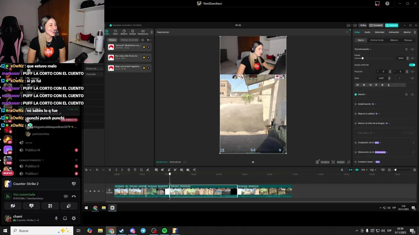Mute the Discord microphone

tap(56, 218)
